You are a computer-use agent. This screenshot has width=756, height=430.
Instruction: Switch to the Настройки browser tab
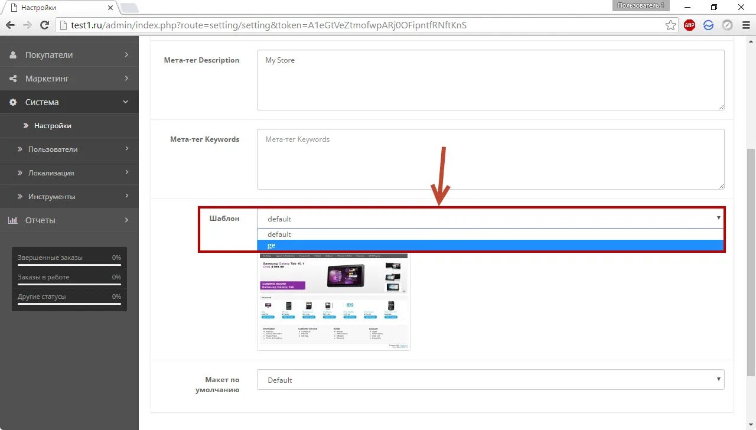click(x=59, y=8)
